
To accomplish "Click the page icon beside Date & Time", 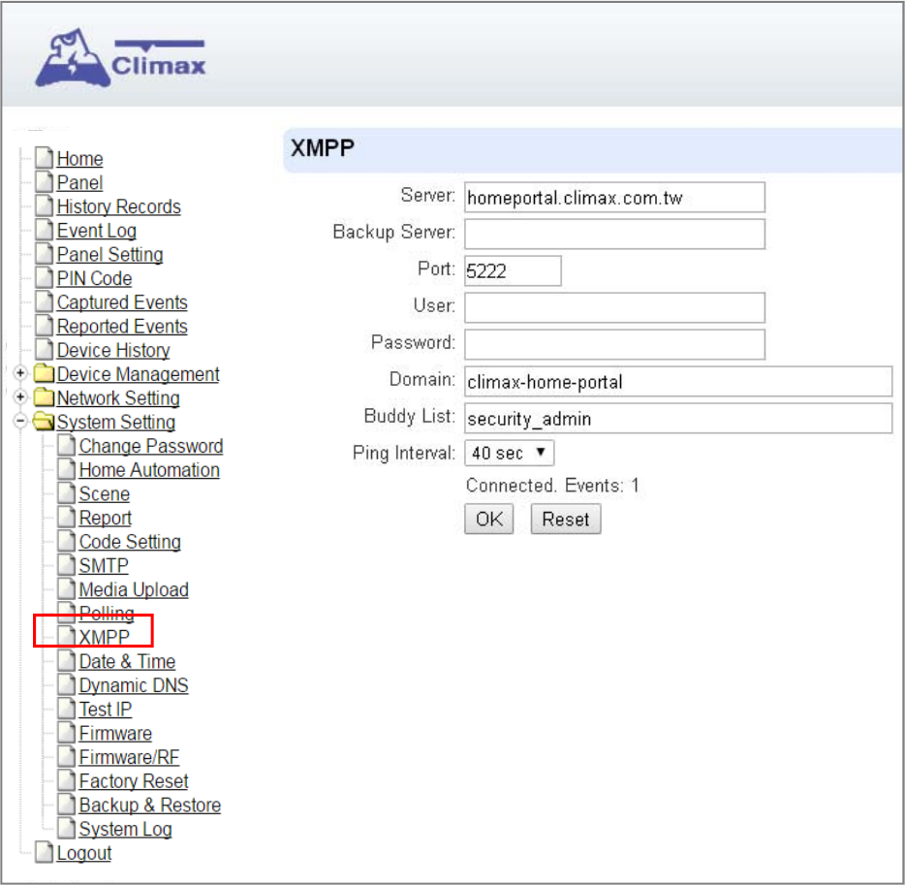I will [67, 661].
